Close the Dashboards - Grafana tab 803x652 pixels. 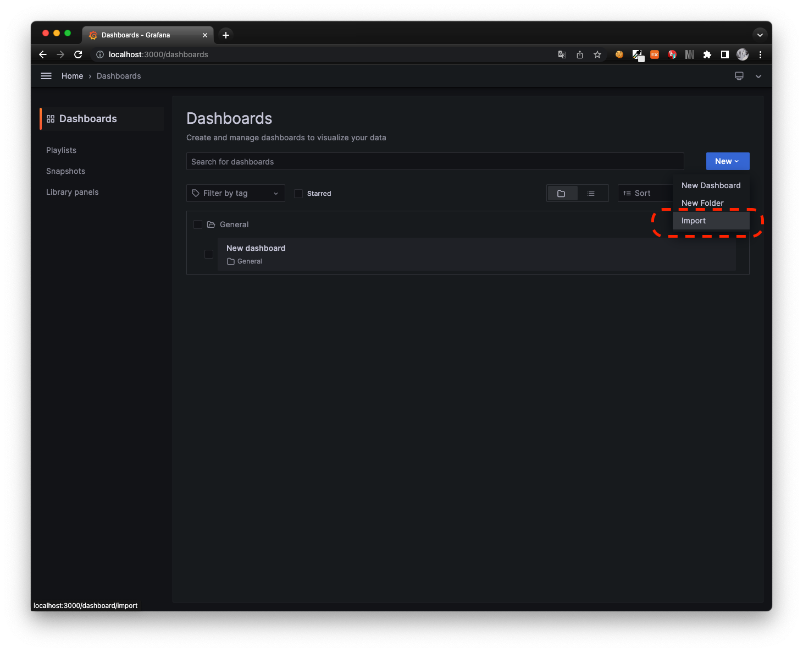pos(205,35)
